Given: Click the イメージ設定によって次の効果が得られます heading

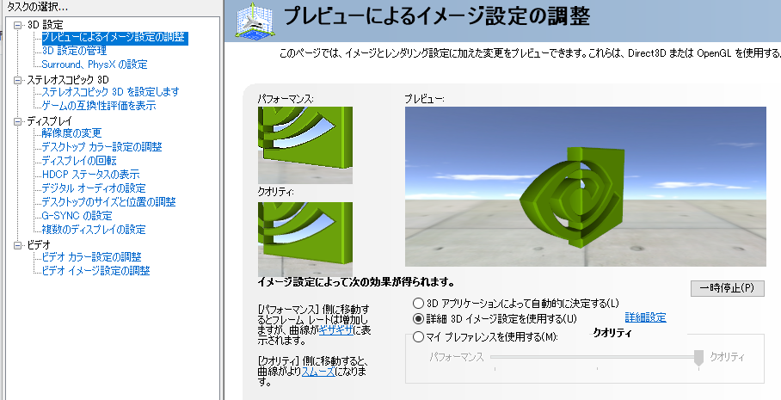Looking at the screenshot, I should [356, 282].
